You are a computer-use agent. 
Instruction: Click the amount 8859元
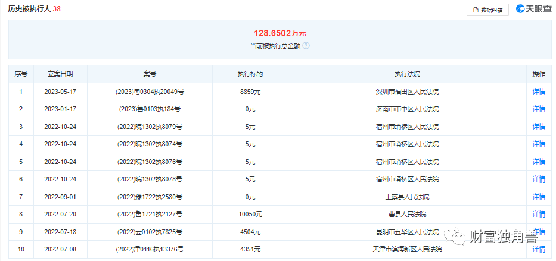click(x=250, y=92)
